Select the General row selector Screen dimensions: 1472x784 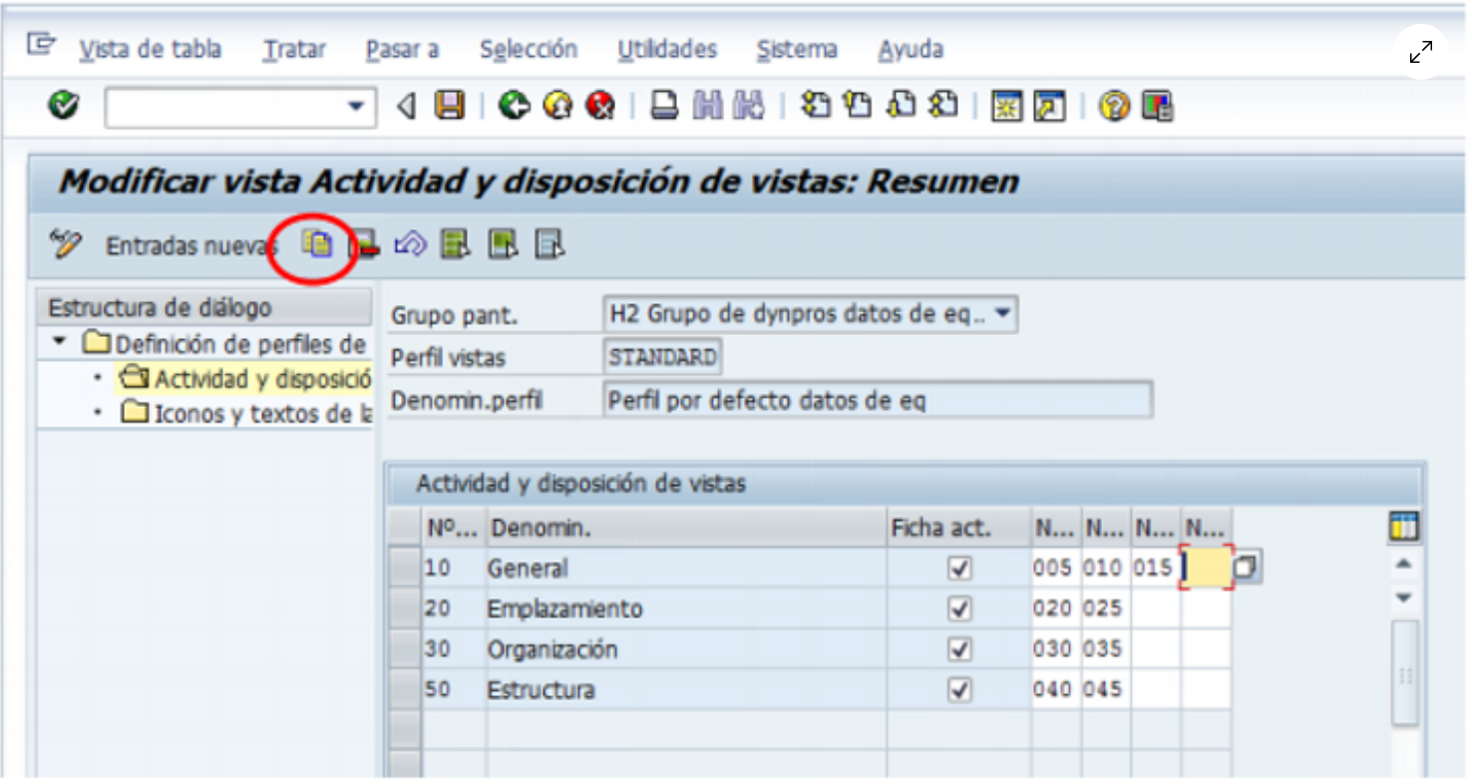coord(405,568)
